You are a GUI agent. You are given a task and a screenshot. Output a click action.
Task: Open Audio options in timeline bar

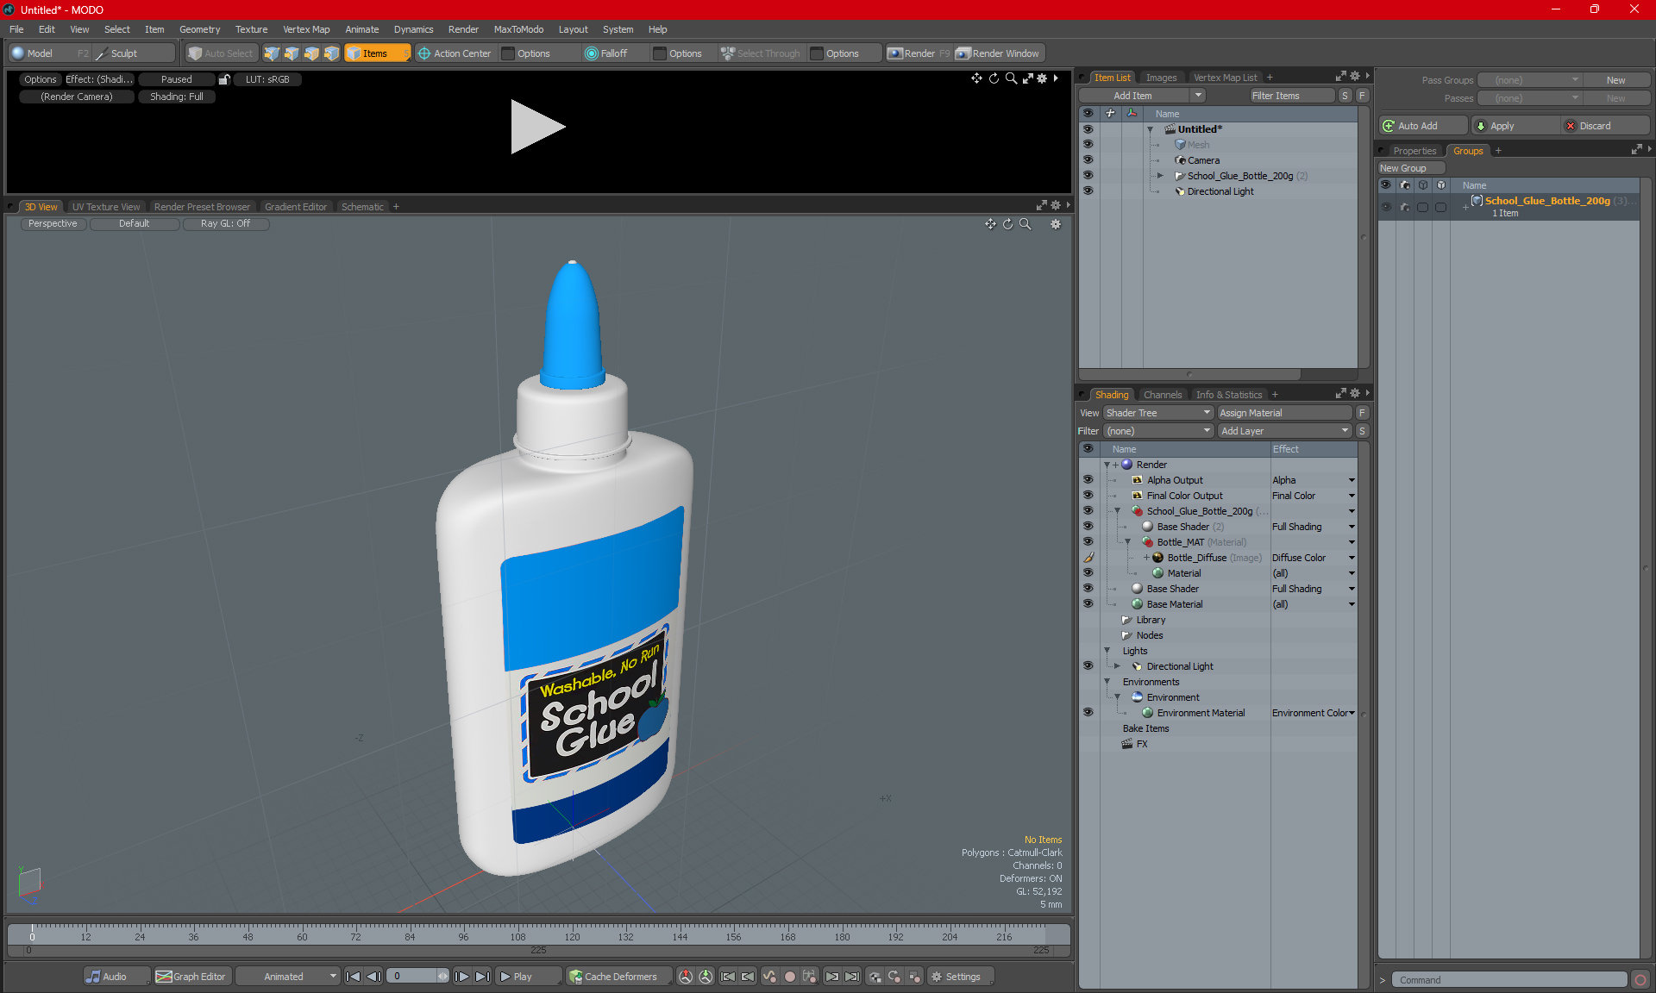[116, 977]
